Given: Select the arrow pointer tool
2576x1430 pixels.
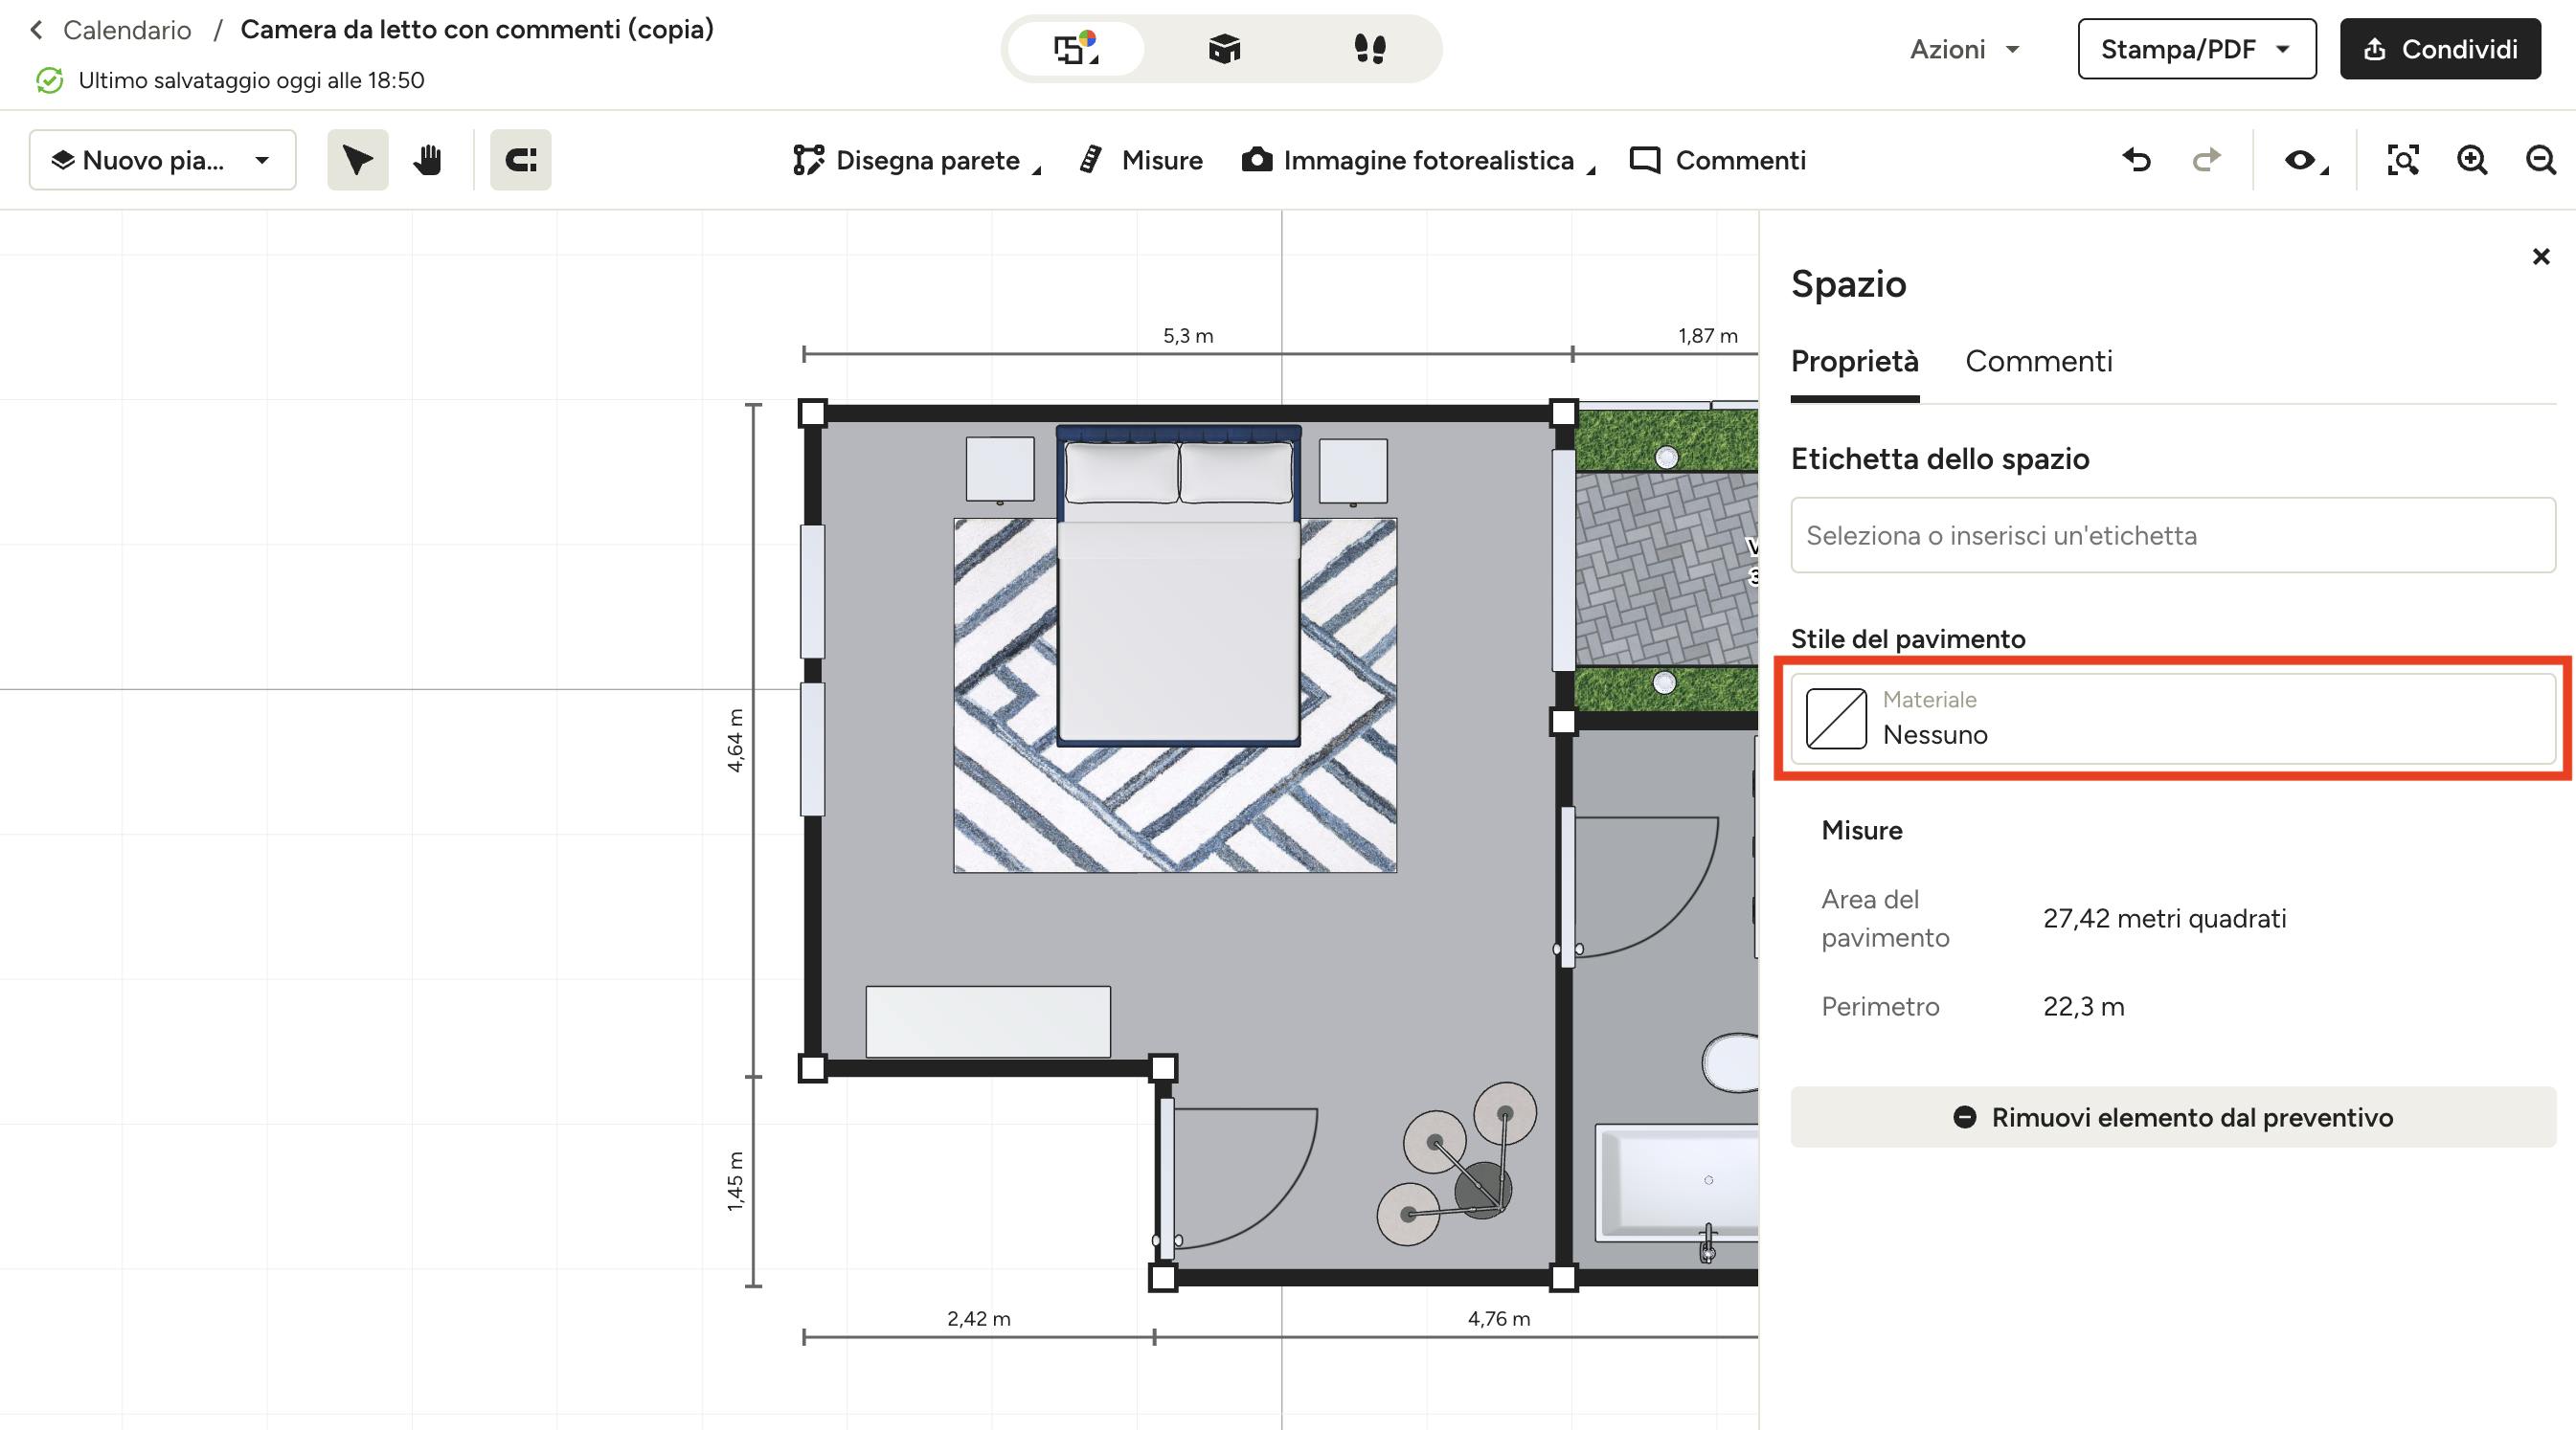Looking at the screenshot, I should click(x=357, y=160).
